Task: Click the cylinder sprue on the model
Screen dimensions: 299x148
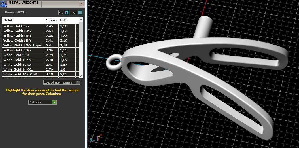Action: pyautogui.click(x=203, y=27)
